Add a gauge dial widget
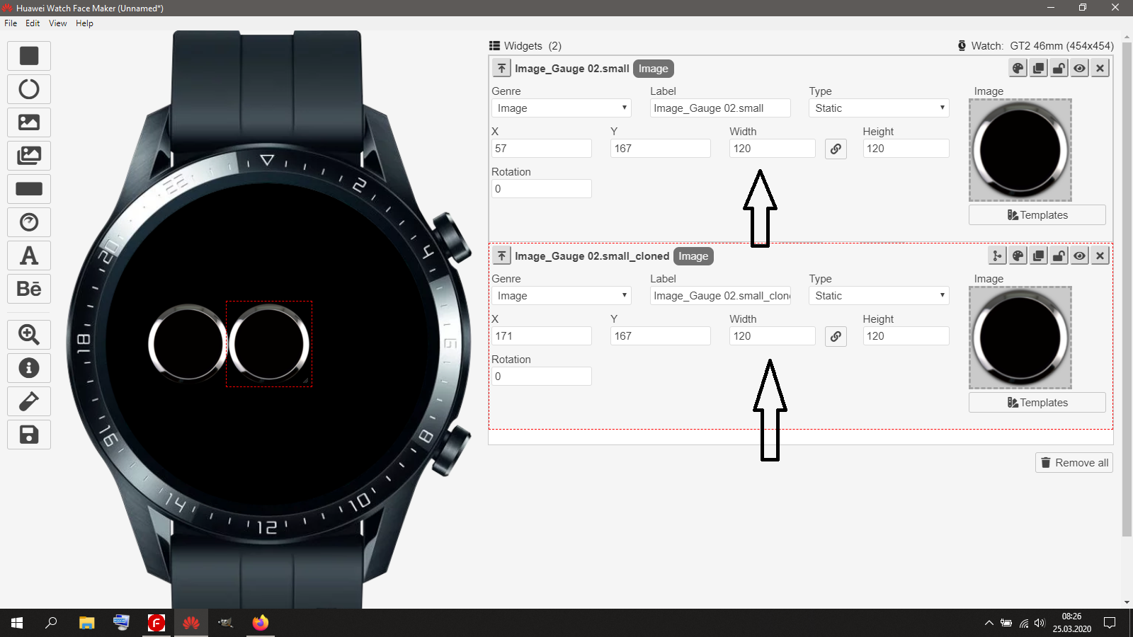1133x637 pixels. click(x=29, y=222)
